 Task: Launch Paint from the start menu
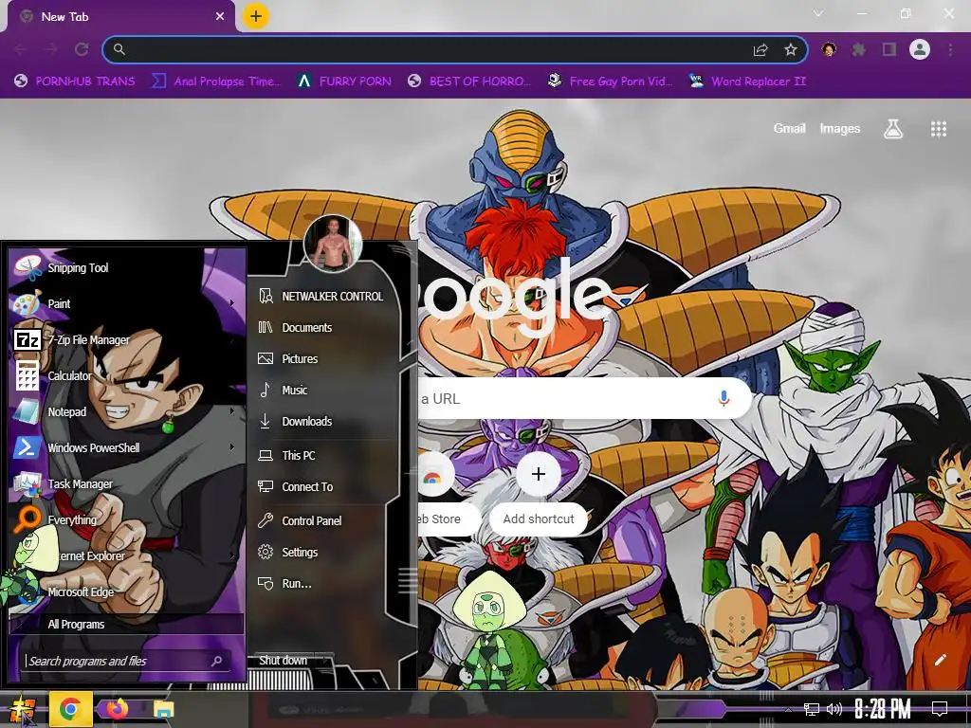click(127, 303)
